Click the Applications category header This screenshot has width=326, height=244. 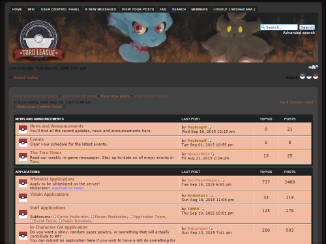pos(27,172)
